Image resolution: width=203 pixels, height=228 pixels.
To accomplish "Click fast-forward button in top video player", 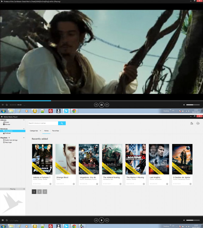I will point(107,105).
